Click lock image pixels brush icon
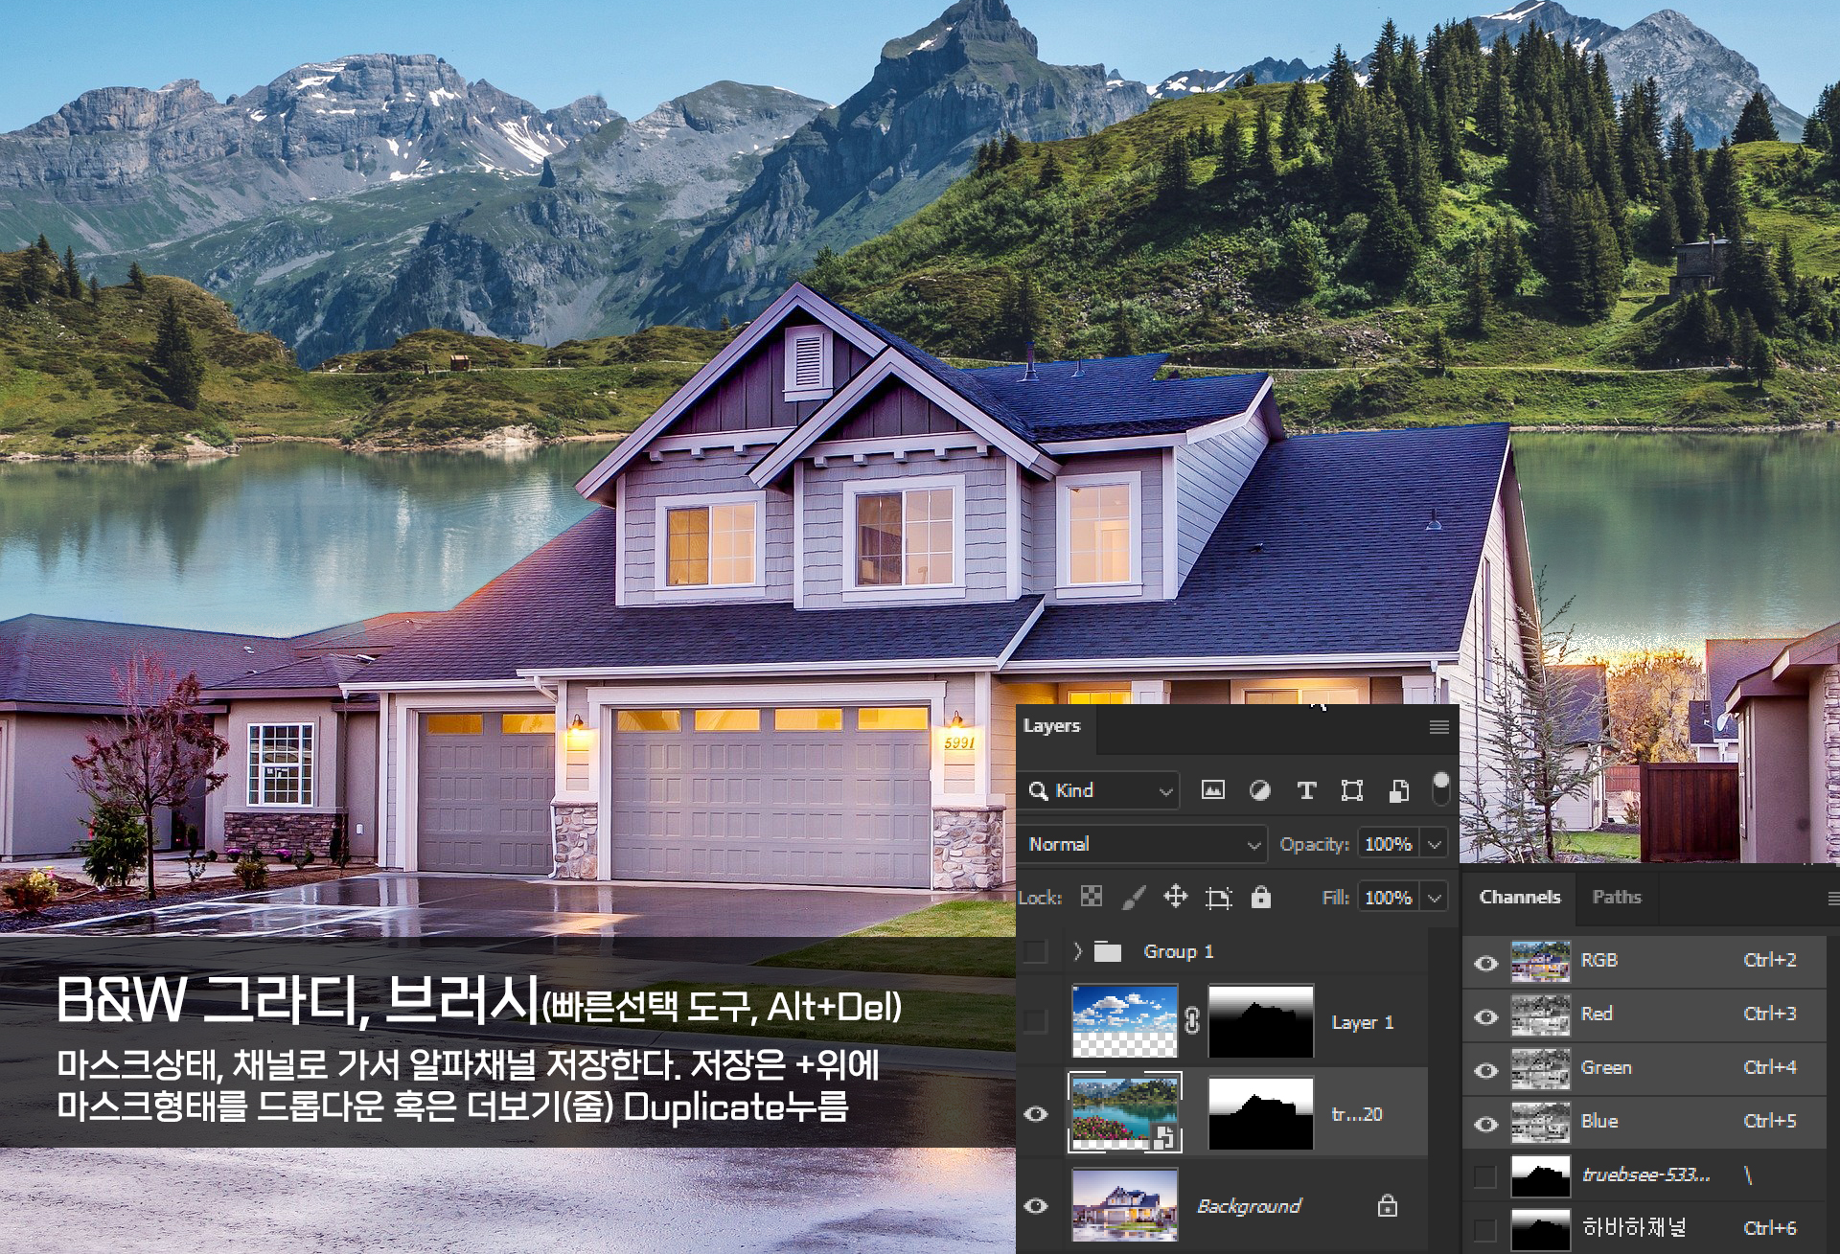Viewport: 1840px width, 1254px height. coord(1133,897)
